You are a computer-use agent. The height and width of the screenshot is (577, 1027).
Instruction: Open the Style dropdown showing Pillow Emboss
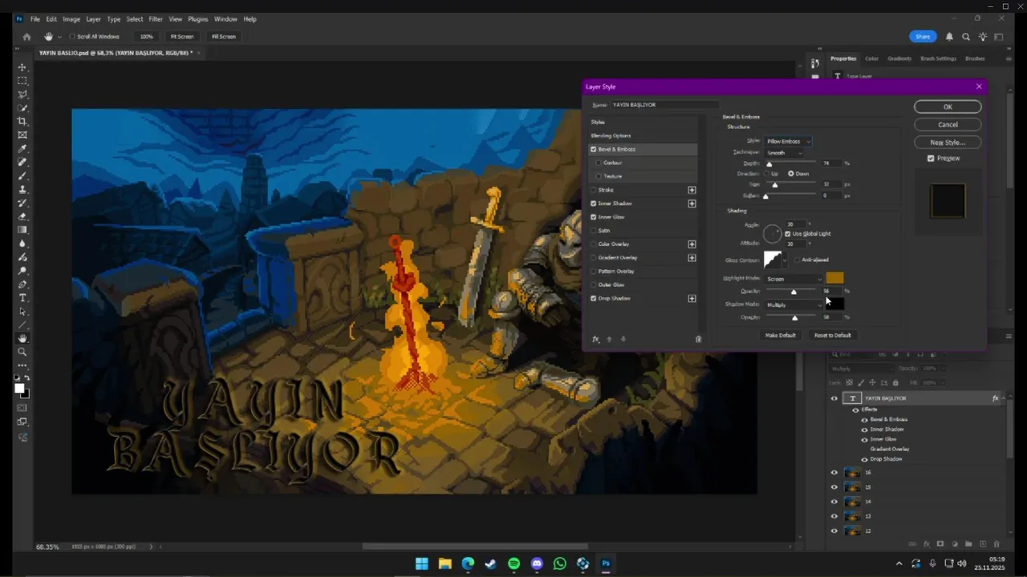pyautogui.click(x=788, y=141)
